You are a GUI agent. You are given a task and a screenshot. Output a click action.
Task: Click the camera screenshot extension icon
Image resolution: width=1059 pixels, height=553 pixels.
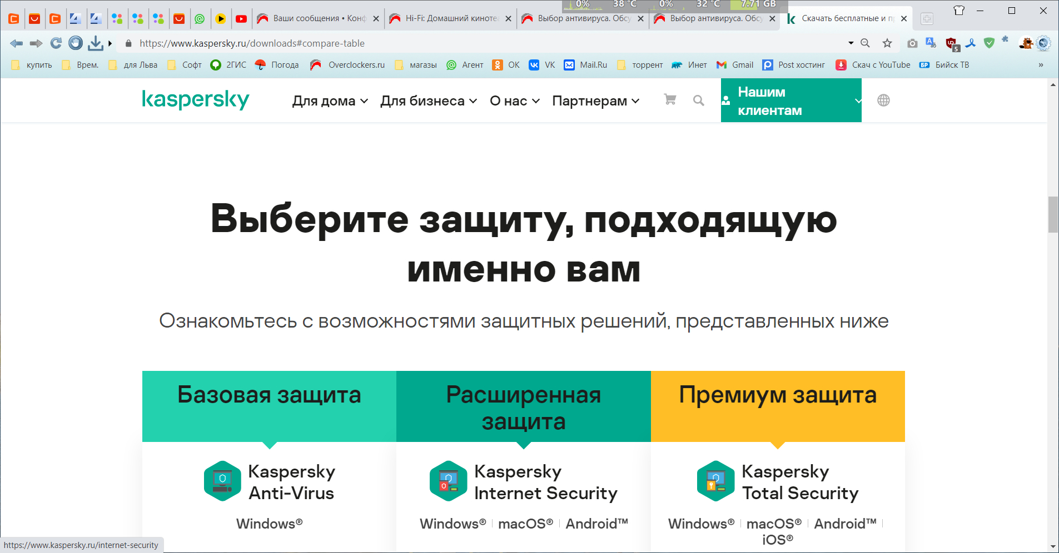pyautogui.click(x=912, y=43)
